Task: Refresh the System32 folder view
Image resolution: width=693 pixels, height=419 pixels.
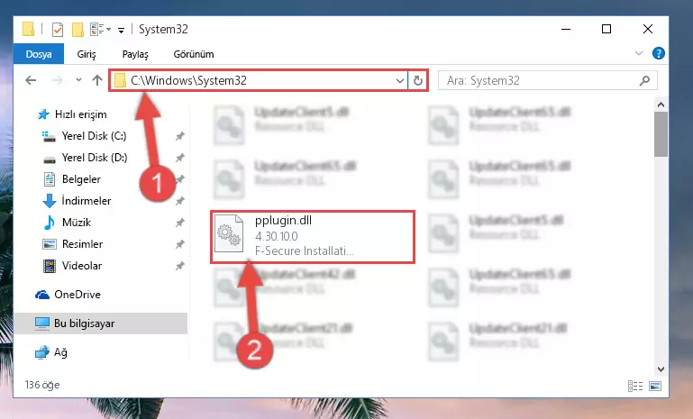Action: 417,80
